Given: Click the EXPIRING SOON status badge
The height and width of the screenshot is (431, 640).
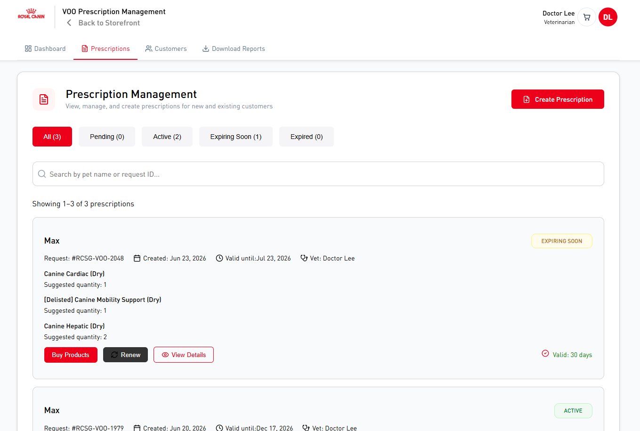Looking at the screenshot, I should click(x=562, y=241).
